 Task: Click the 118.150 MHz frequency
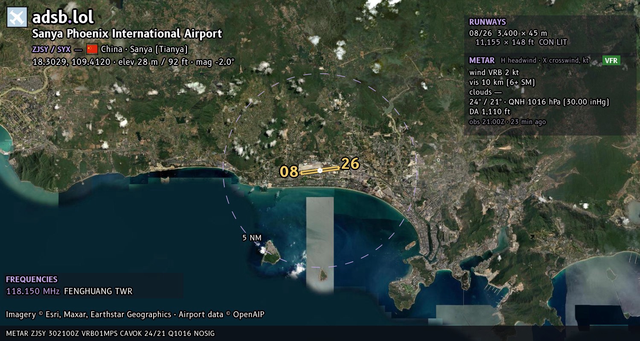[x=33, y=292]
